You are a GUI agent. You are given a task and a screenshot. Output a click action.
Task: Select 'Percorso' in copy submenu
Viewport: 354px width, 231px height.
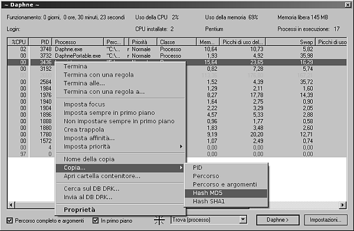point(226,176)
